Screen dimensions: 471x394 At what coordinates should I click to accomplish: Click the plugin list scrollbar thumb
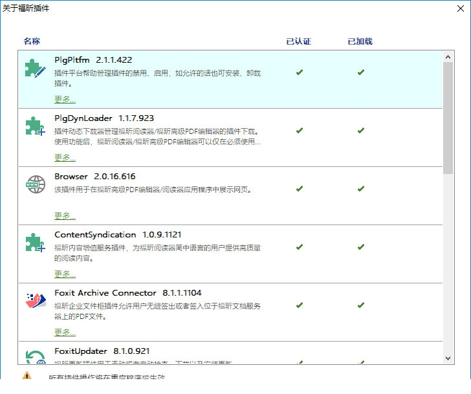pyautogui.click(x=448, y=118)
